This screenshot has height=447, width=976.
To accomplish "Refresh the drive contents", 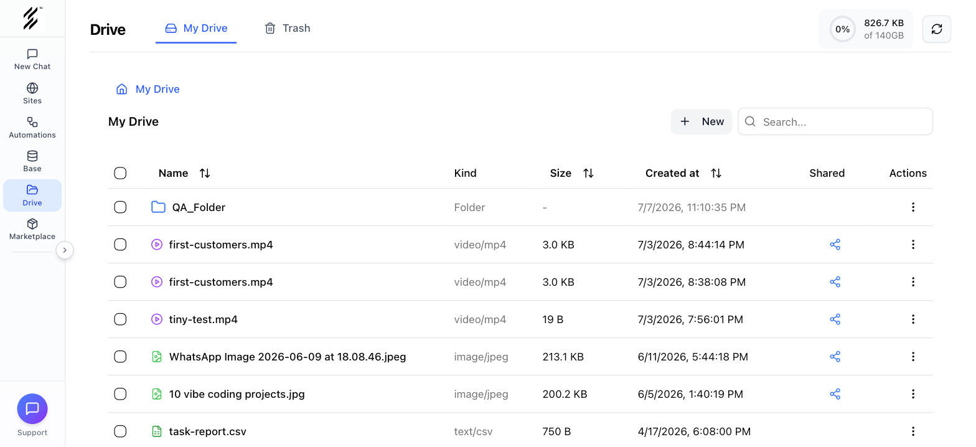I will point(936,29).
